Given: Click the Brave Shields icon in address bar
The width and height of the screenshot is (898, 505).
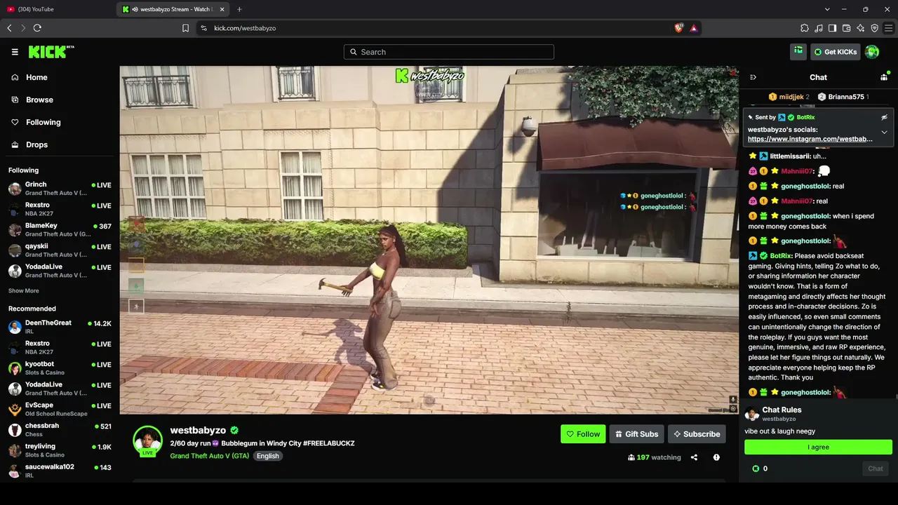Looking at the screenshot, I should tap(678, 28).
